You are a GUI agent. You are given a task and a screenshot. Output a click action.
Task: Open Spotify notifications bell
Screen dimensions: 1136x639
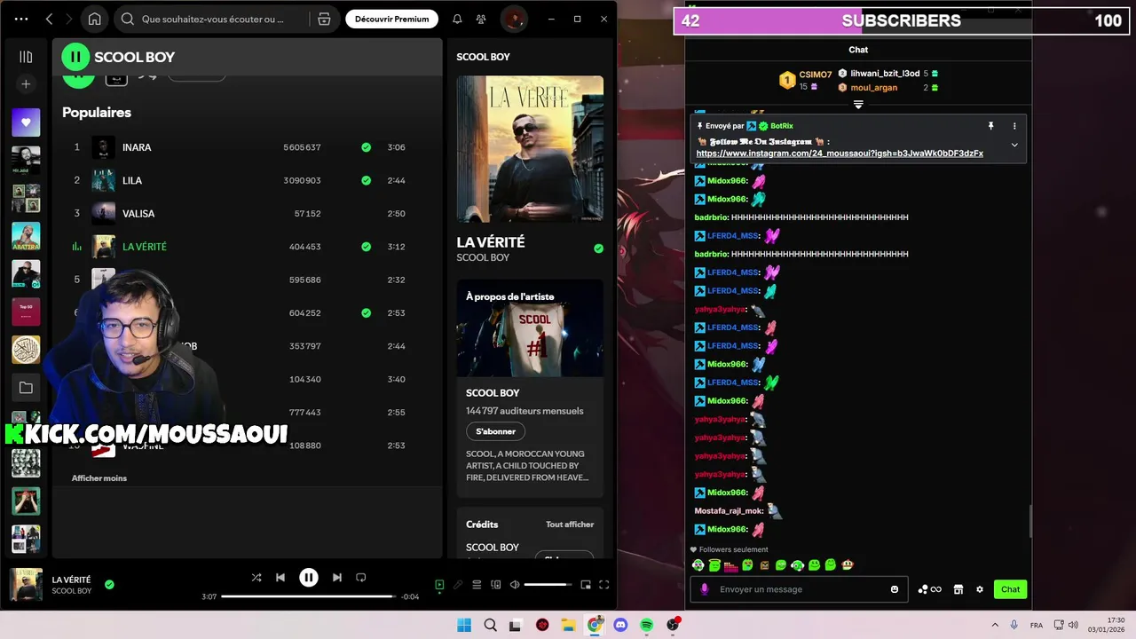457,19
